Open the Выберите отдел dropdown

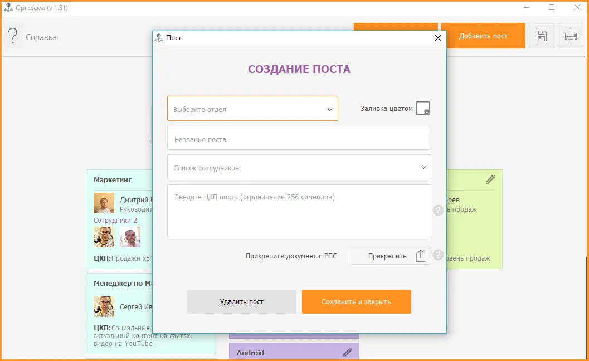click(x=252, y=108)
